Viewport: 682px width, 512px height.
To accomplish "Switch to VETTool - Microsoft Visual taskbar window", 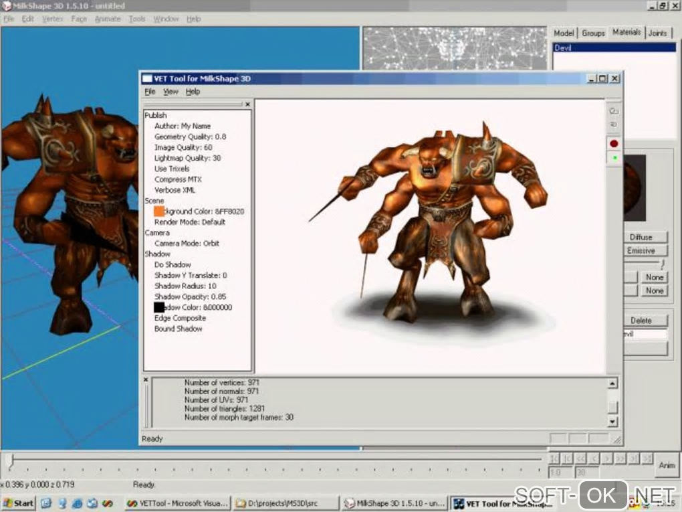I will (177, 503).
